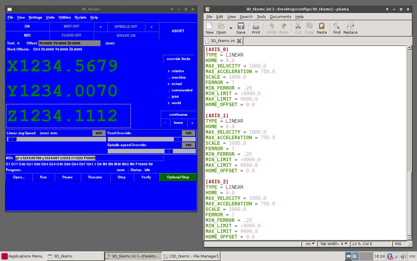Click the volume speaker tray icon
The image size is (417, 261).
403,256
